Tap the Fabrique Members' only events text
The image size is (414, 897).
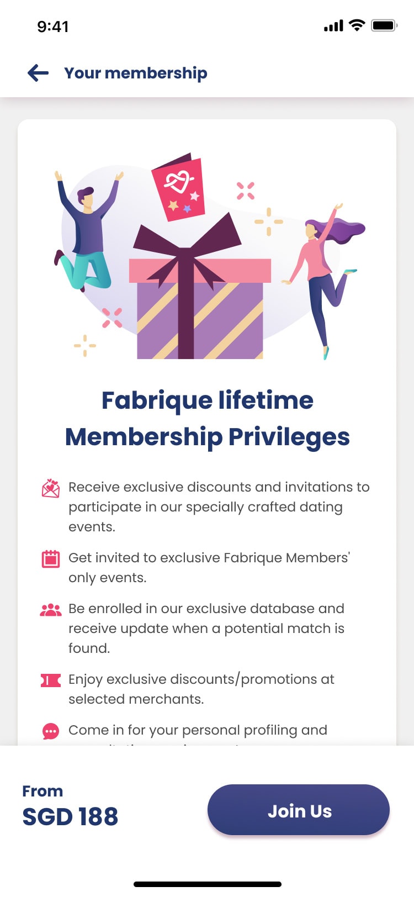point(209,567)
